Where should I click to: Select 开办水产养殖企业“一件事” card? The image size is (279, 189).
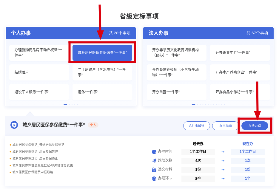click(240, 72)
